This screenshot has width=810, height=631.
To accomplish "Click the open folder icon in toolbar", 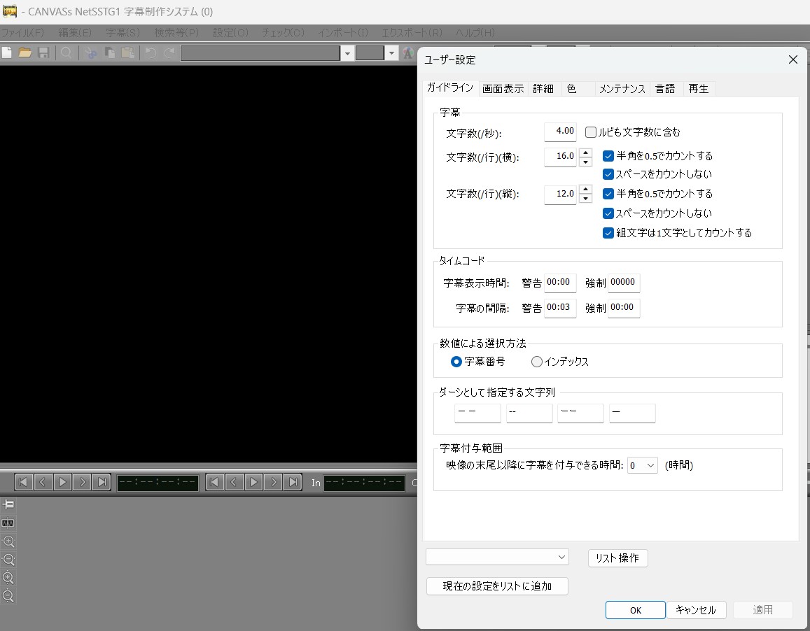I will click(x=25, y=53).
